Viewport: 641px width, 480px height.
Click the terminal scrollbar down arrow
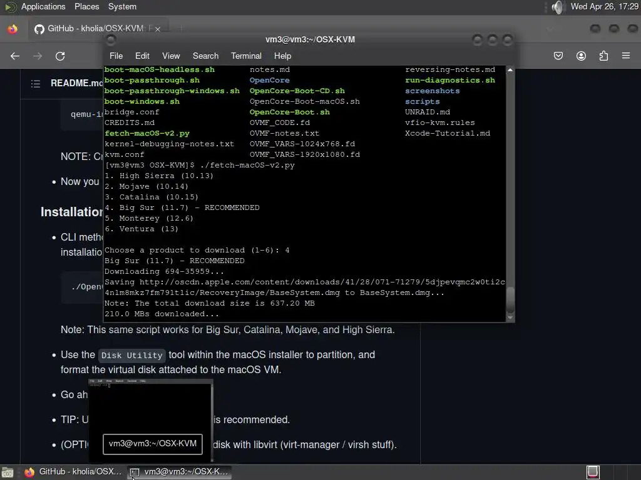(x=510, y=317)
